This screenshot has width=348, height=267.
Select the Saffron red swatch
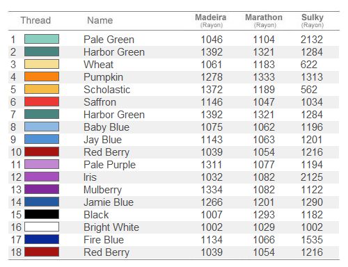point(42,102)
